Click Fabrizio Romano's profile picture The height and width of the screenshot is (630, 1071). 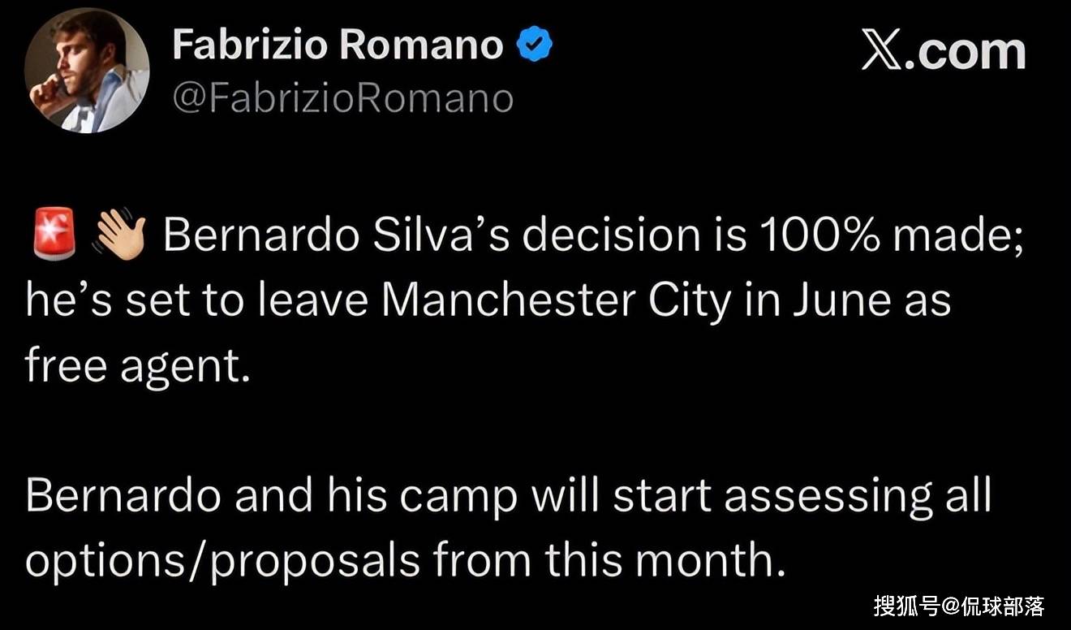(87, 71)
